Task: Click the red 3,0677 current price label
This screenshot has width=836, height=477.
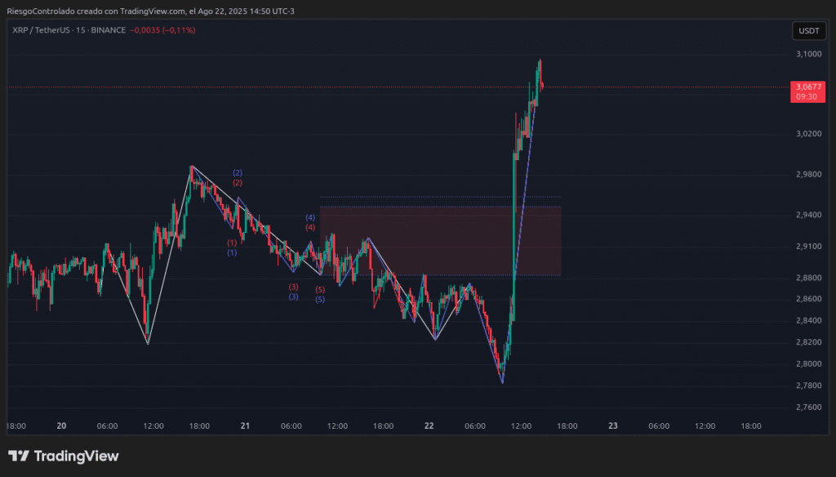Action: coord(808,87)
